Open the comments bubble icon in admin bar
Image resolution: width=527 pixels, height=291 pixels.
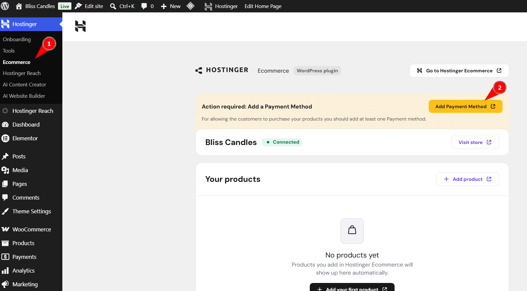pos(144,6)
